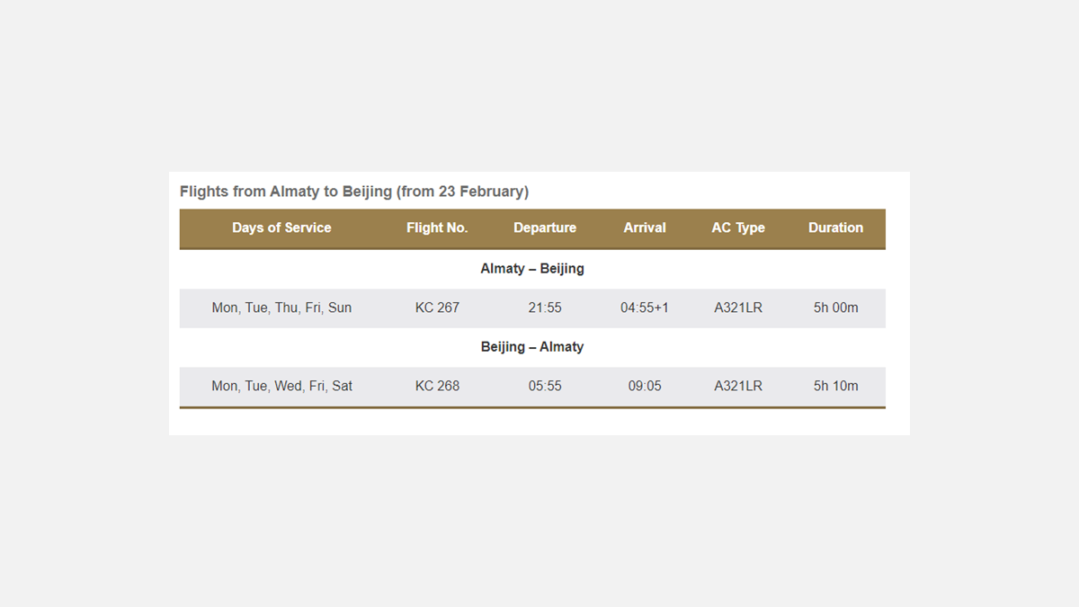Image resolution: width=1079 pixels, height=607 pixels.
Task: Click 'Mon, Tue, Thu, Fri, Sun' service days
Action: click(x=281, y=308)
